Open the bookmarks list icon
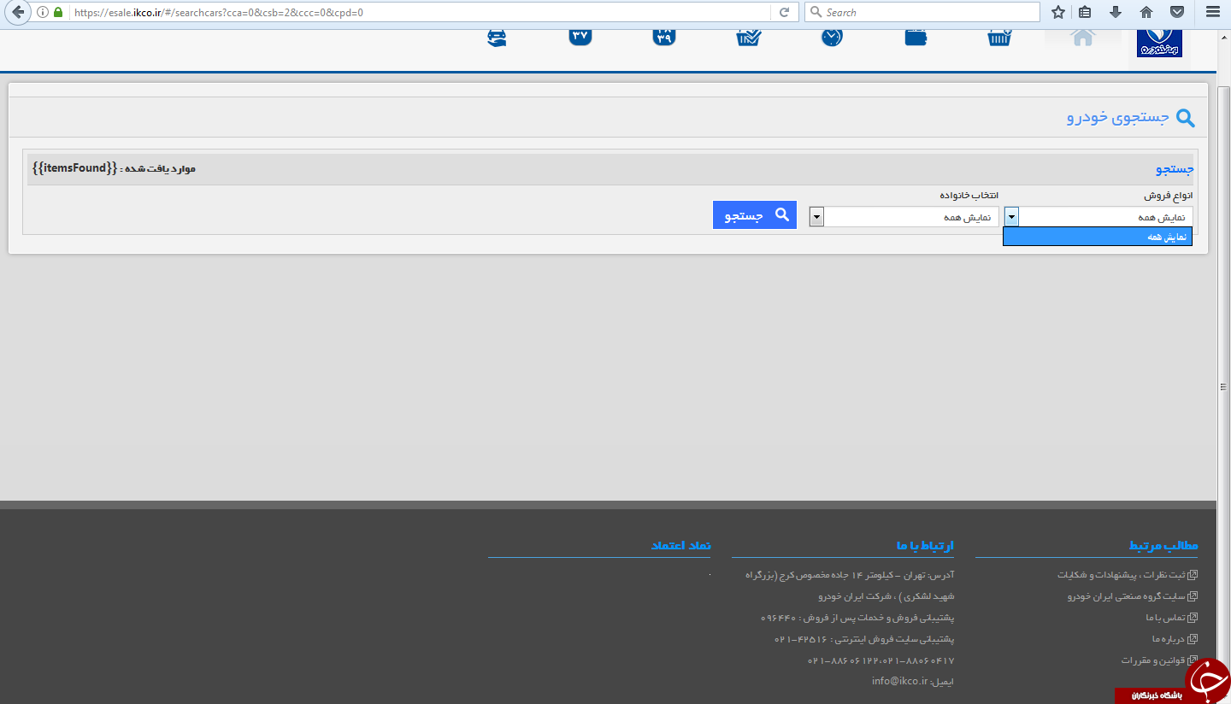Image resolution: width=1231 pixels, height=704 pixels. tap(1085, 12)
